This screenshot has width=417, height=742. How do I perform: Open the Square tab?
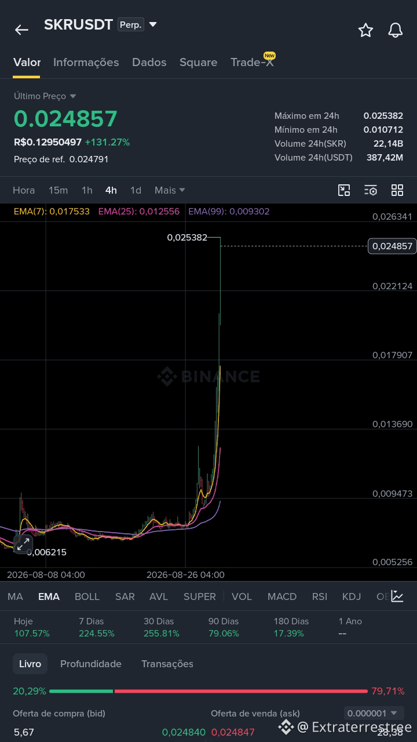click(198, 62)
